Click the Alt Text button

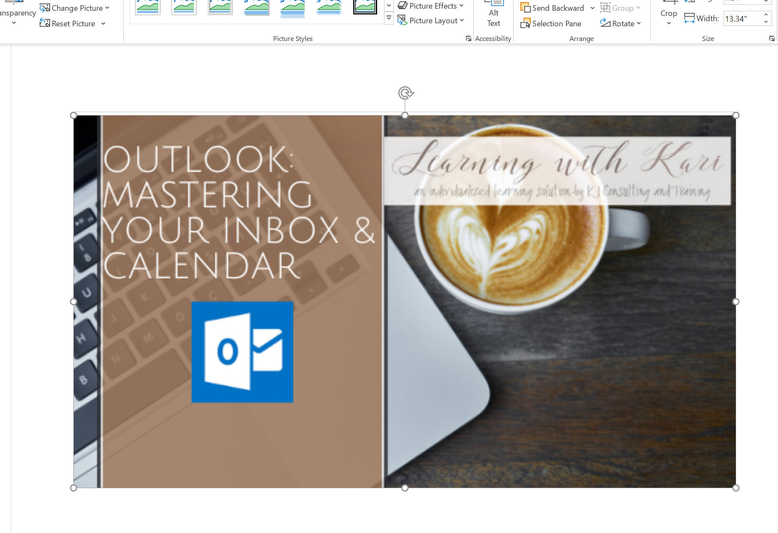tap(494, 14)
